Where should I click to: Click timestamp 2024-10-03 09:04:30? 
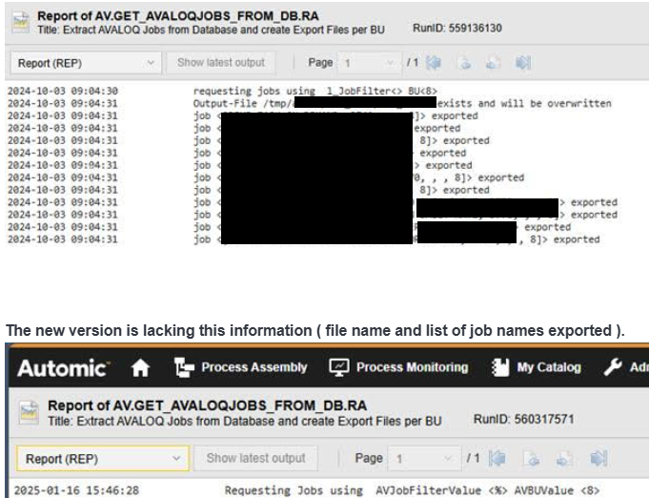pos(63,91)
